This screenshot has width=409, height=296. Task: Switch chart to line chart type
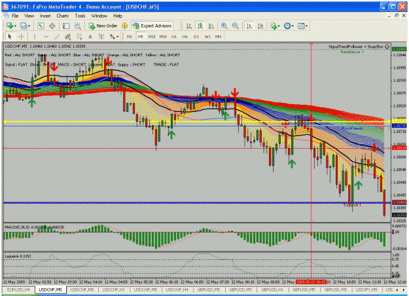(x=211, y=26)
